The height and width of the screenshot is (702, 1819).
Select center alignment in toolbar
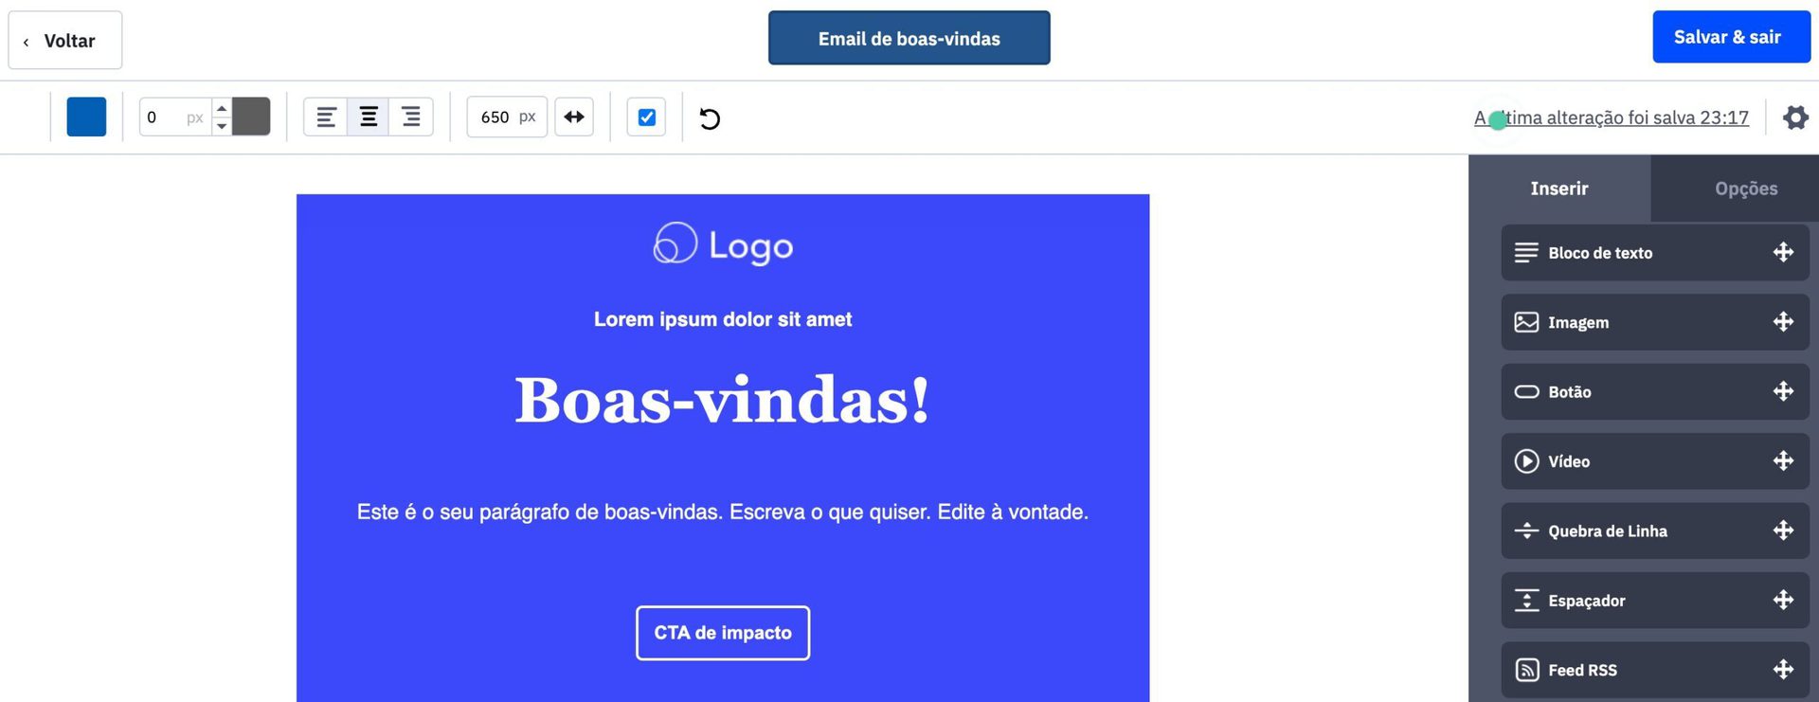pos(369,117)
